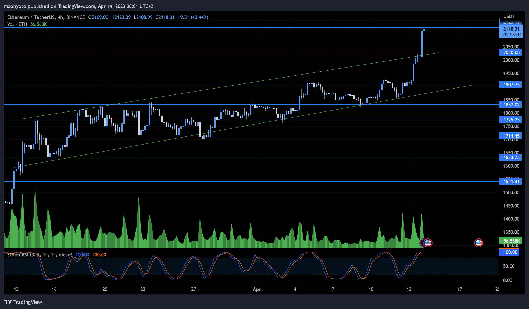Click the blue 100.00 Stoch RSI legend value
The image size is (529, 309).
(82, 255)
